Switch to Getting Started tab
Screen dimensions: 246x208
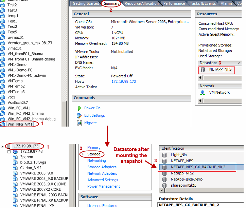[86, 3]
